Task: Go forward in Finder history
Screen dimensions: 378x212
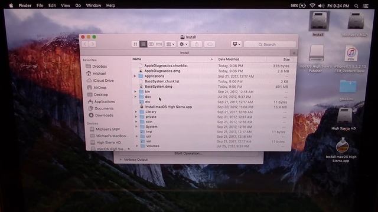Action: 92,44
